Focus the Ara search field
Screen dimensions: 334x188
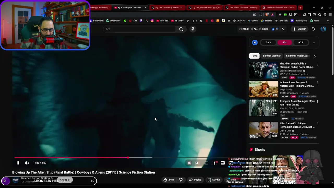tap(139, 29)
